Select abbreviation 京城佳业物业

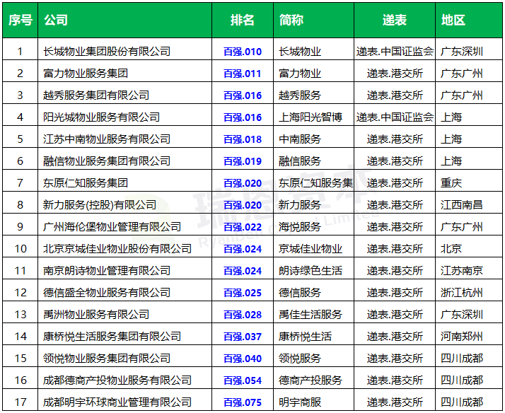[x=310, y=248]
